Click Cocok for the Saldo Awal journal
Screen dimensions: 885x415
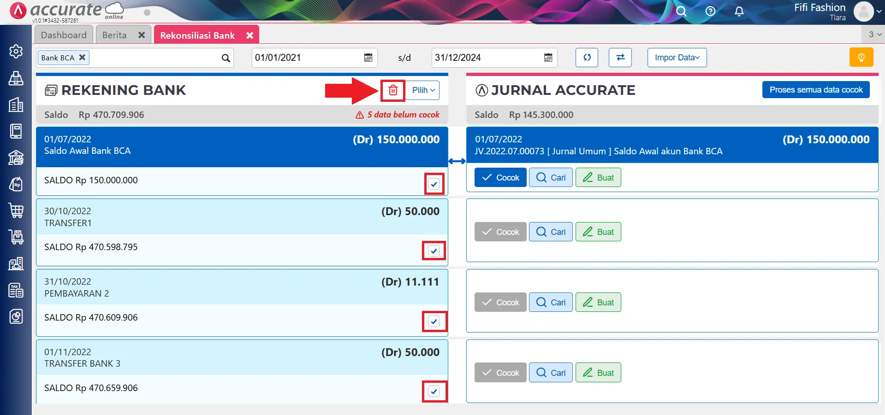pyautogui.click(x=500, y=178)
